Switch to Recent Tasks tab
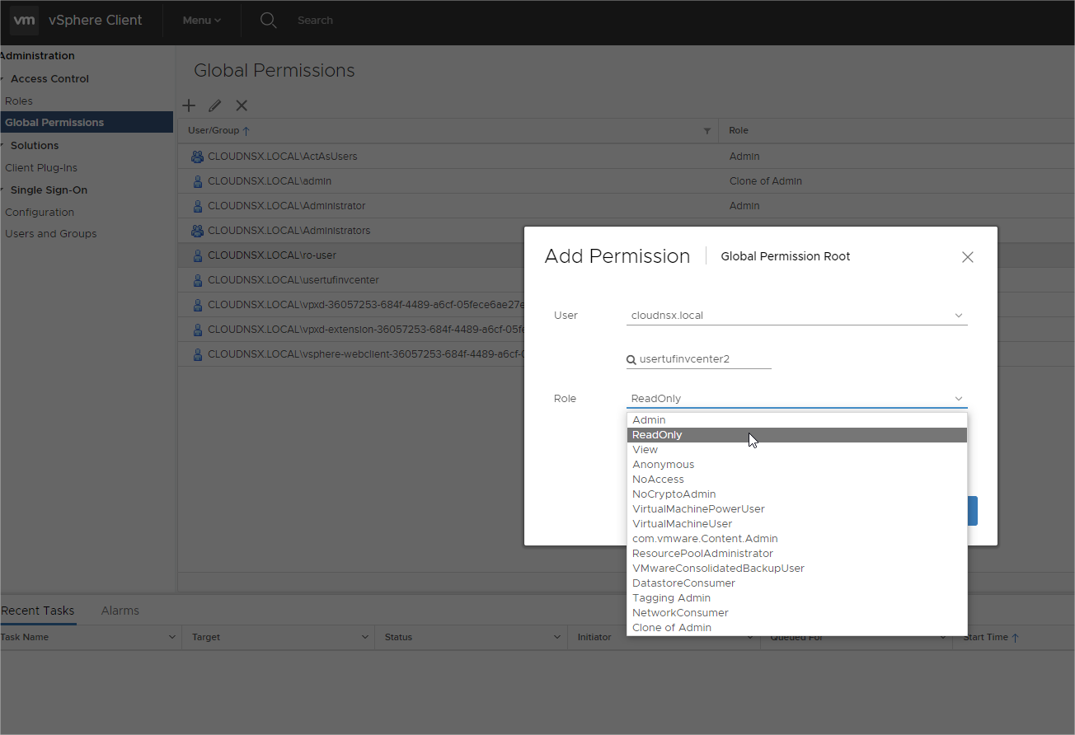The width and height of the screenshot is (1075, 735). tap(38, 611)
